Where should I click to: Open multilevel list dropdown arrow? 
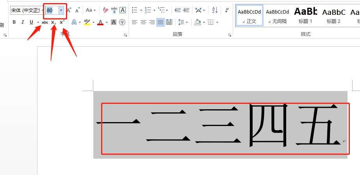click(167, 10)
